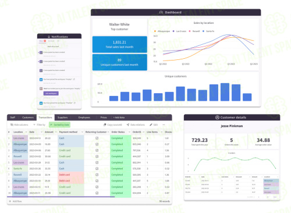
Task: Toggle Returning Customer checkbox in row 5
Action: tap(97, 162)
